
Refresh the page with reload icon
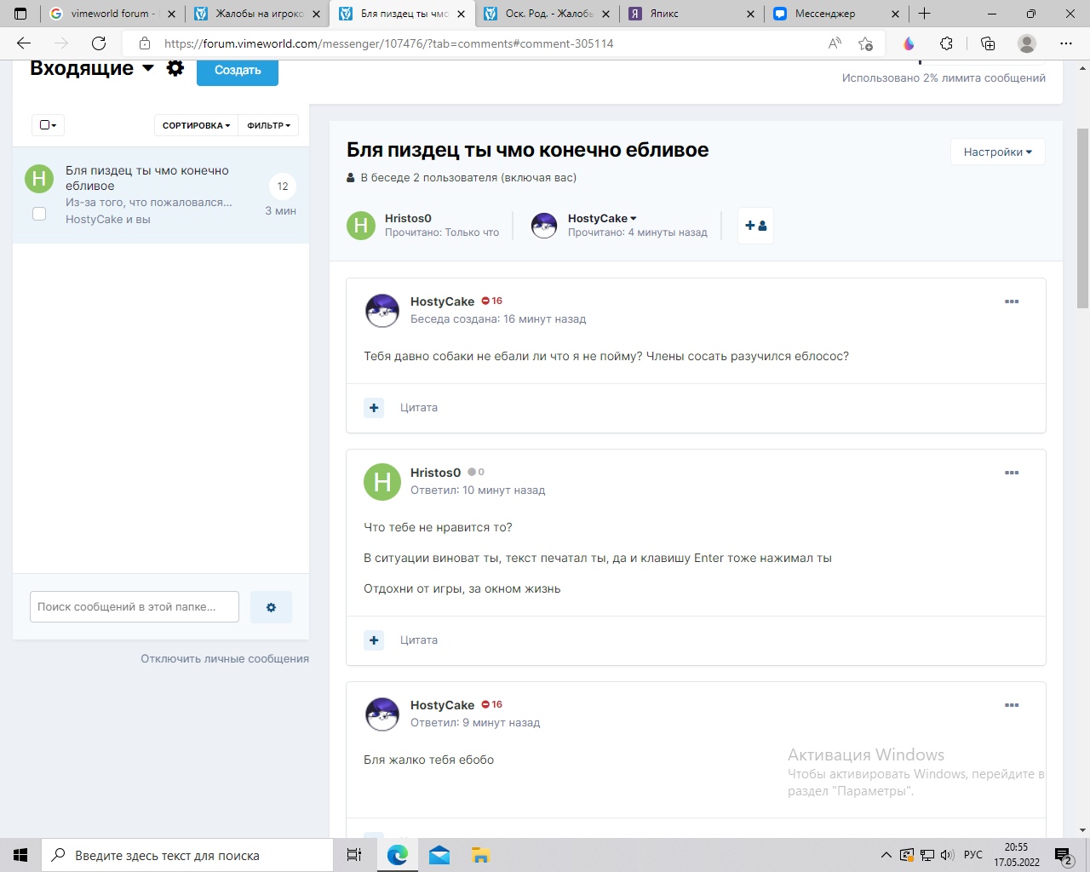(x=99, y=43)
